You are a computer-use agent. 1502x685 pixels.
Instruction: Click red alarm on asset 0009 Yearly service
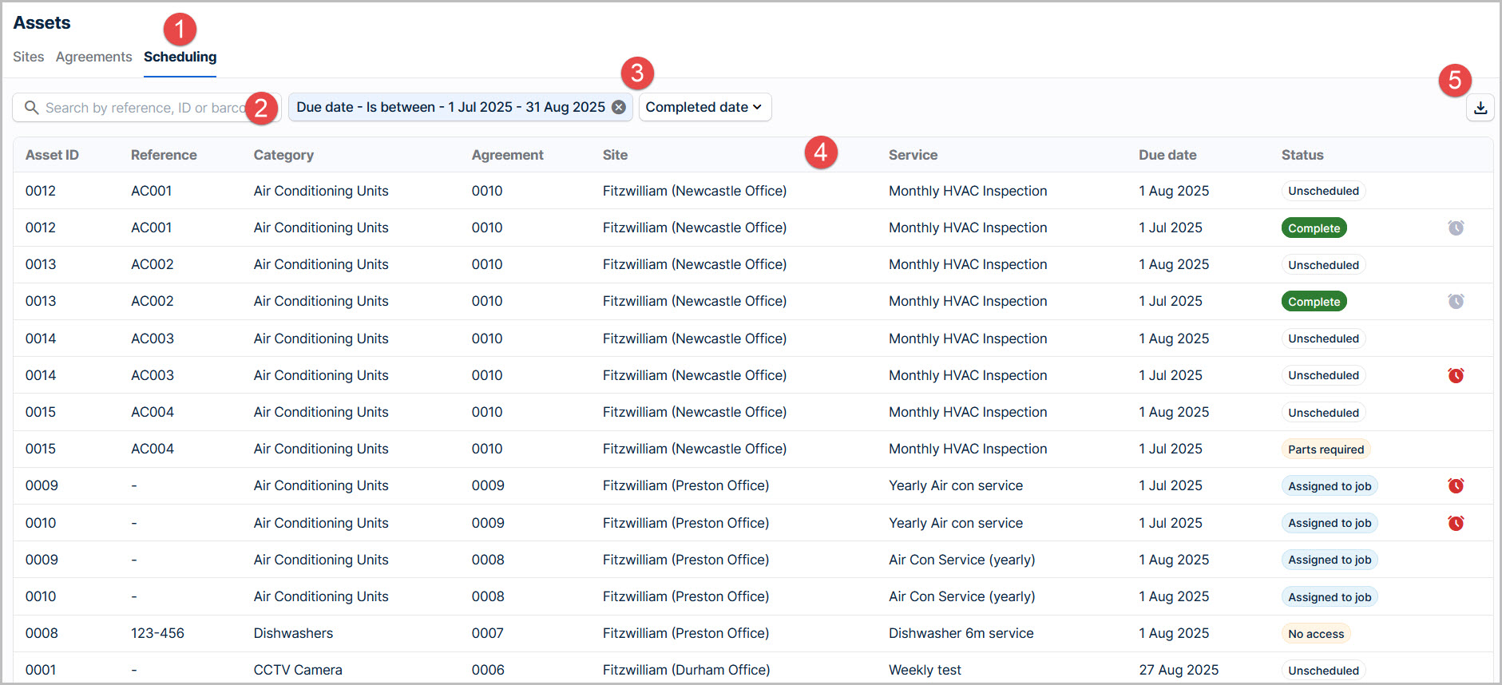point(1456,485)
